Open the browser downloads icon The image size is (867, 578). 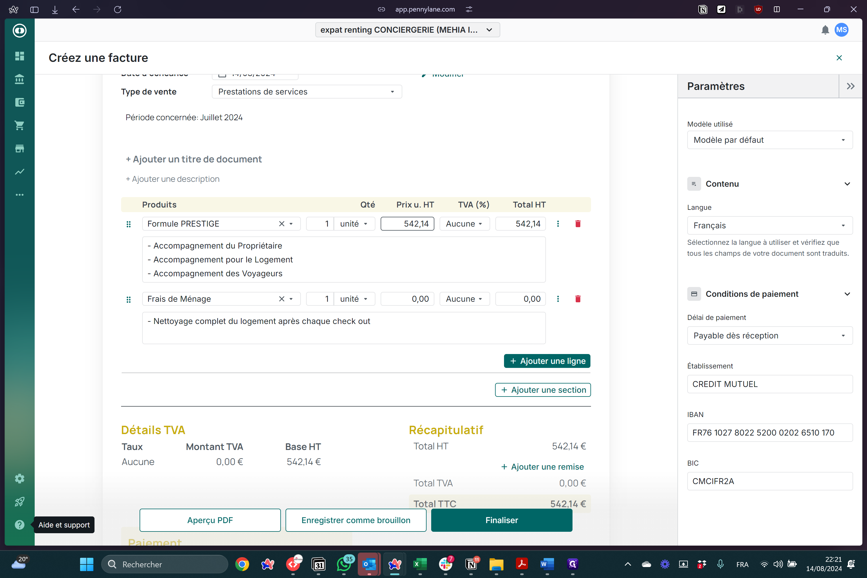55,10
